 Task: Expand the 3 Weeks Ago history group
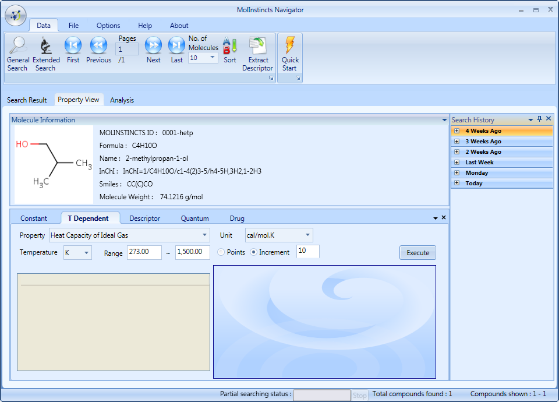[457, 141]
